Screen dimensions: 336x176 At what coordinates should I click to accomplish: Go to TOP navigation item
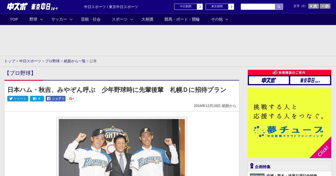coord(14,19)
